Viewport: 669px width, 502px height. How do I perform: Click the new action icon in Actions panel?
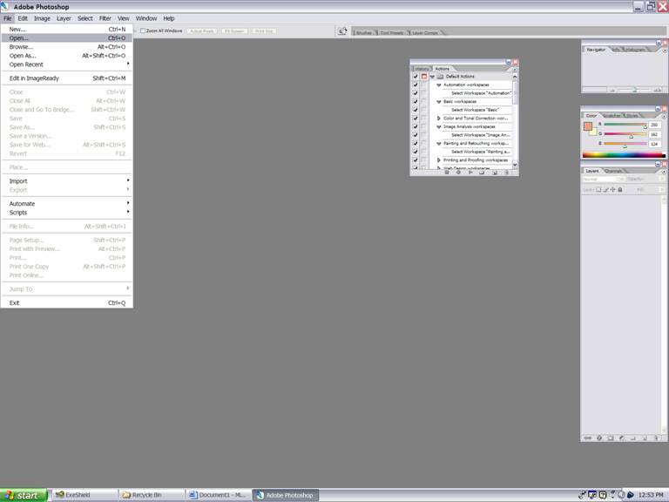pos(495,173)
